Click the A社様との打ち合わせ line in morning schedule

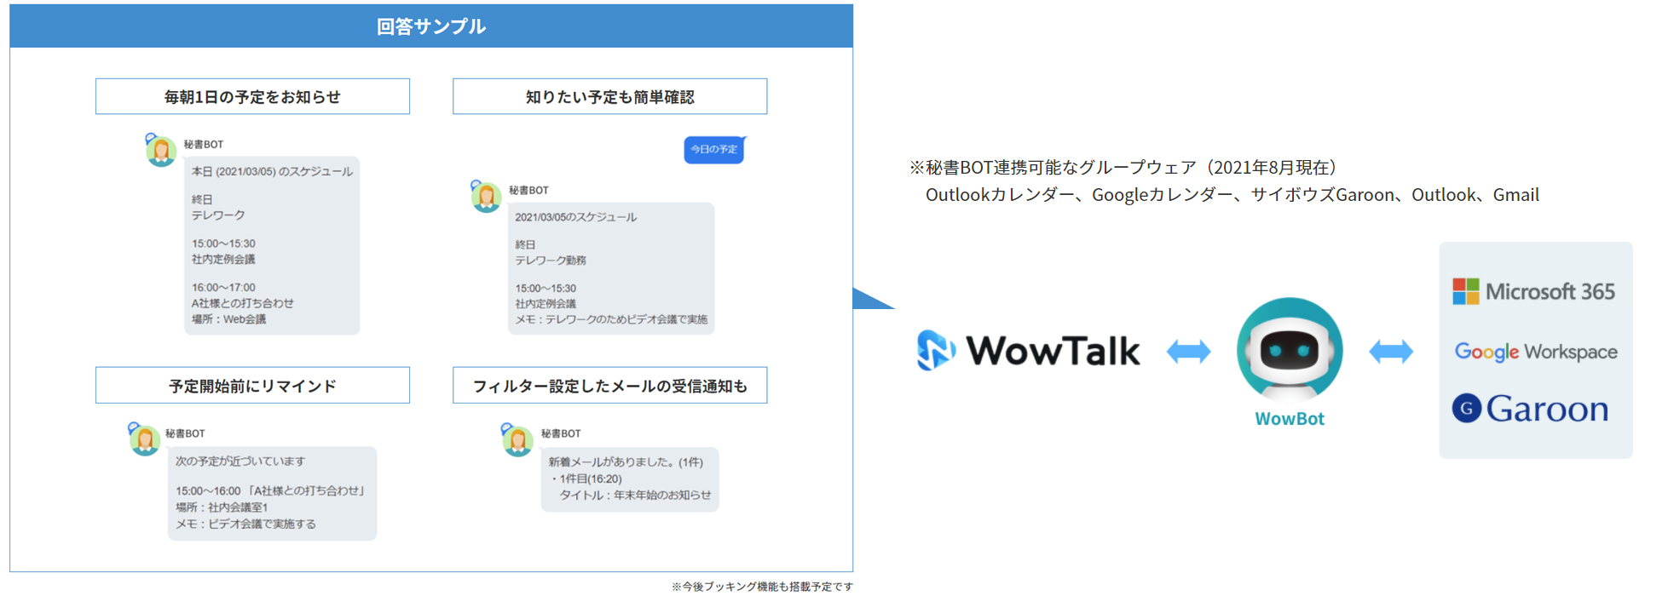pos(243,303)
